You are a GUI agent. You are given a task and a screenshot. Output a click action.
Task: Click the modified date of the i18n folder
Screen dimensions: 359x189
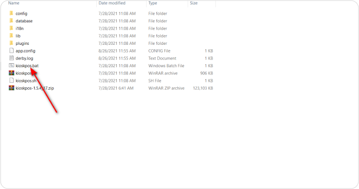[x=117, y=29]
